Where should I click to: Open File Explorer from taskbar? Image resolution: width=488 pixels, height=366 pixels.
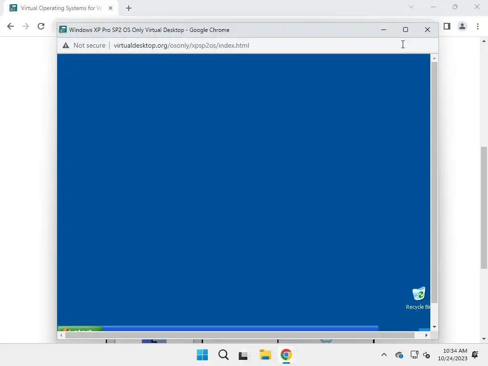[x=265, y=355]
